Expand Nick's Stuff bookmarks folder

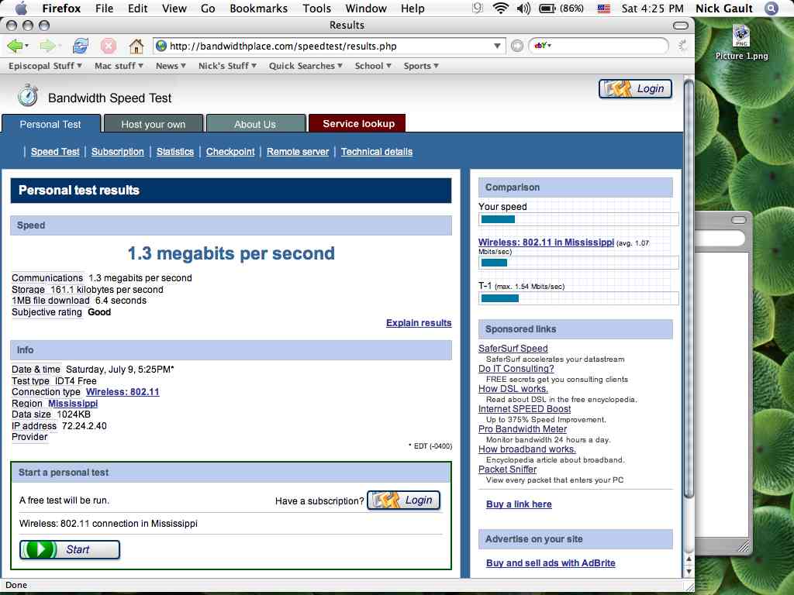pyautogui.click(x=227, y=66)
